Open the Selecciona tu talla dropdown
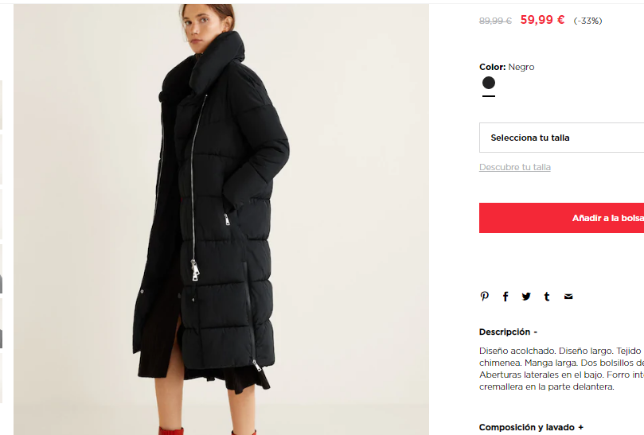This screenshot has height=435, width=644. coord(561,138)
